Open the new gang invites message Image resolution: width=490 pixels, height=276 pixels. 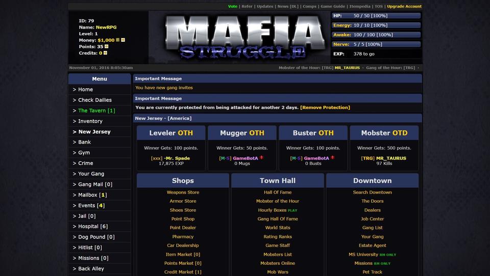tap(164, 88)
